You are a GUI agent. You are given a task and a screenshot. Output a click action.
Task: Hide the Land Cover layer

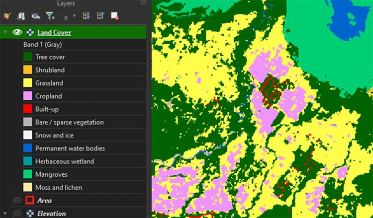[x=17, y=33]
